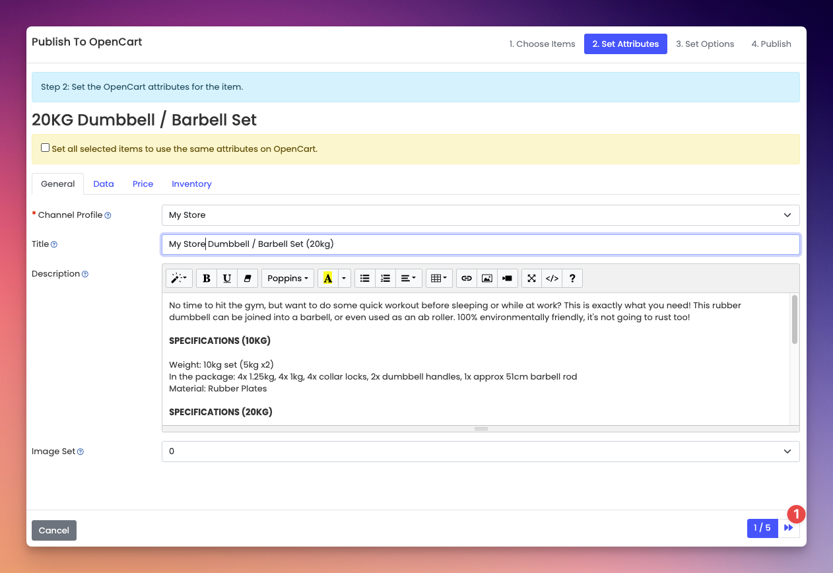Viewport: 833px width, 573px height.
Task: Expand the Poppins font family dropdown
Action: 288,279
